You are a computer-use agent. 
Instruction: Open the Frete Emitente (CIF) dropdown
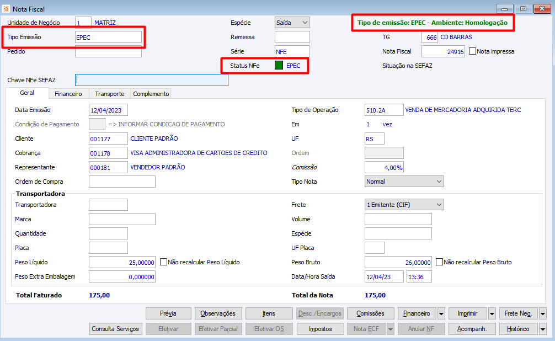404,205
